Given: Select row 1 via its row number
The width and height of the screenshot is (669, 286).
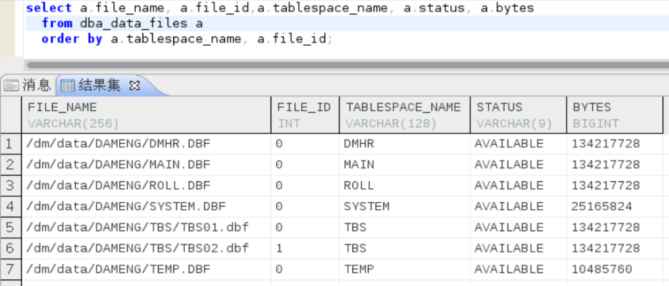Looking at the screenshot, I should pyautogui.click(x=9, y=144).
